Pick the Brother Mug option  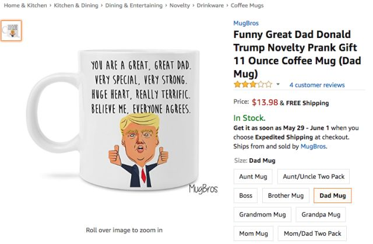(x=286, y=196)
